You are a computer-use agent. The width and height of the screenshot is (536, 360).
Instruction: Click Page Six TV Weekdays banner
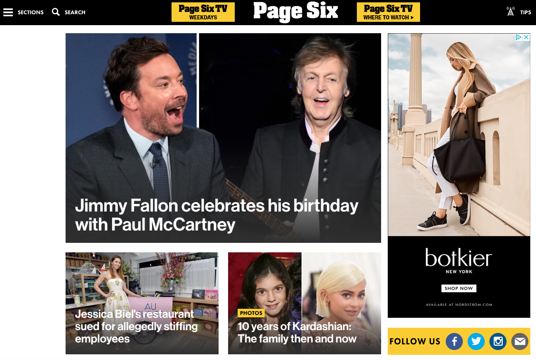pos(203,12)
